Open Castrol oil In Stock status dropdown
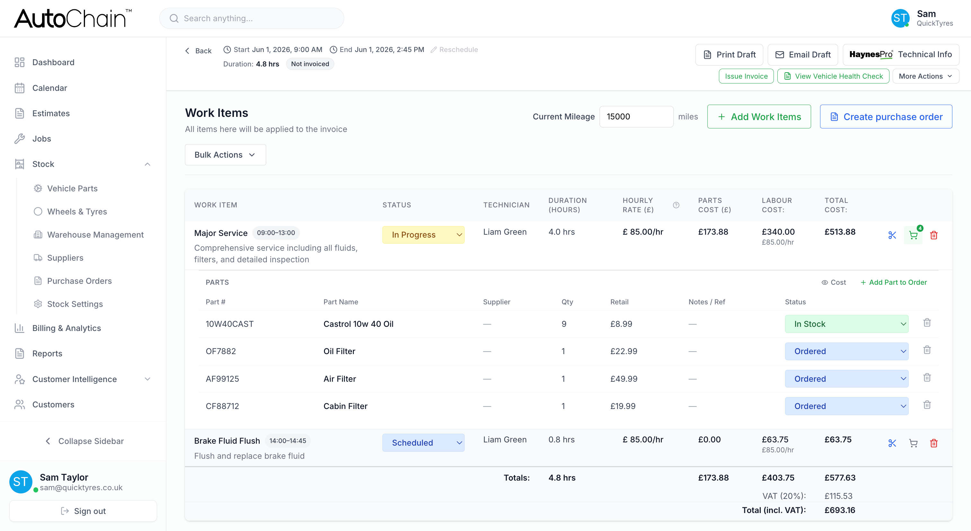 847,324
